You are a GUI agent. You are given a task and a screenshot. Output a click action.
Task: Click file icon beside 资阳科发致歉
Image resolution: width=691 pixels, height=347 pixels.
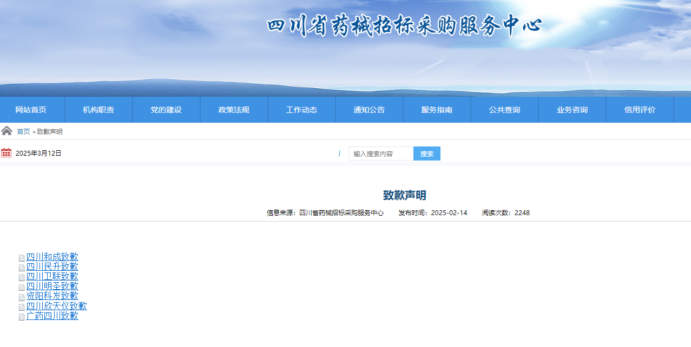22,297
